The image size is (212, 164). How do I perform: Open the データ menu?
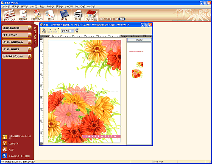click(50, 7)
